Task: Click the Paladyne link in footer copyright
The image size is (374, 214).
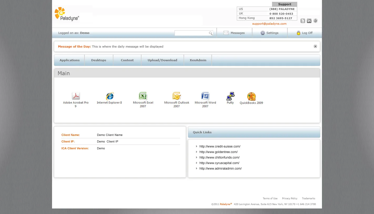Action: click(226, 204)
